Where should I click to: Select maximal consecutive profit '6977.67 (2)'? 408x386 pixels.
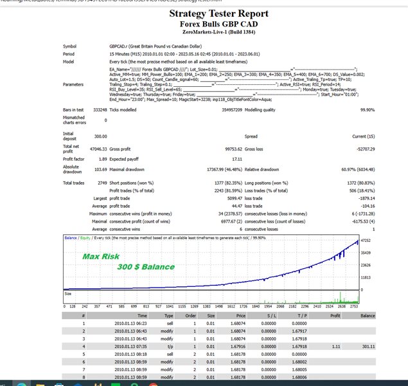231,222
